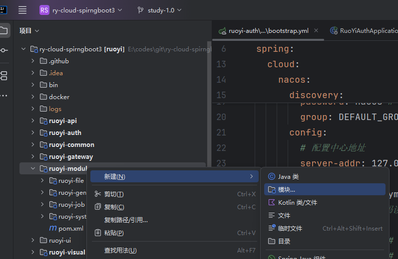
Task: Click the Java 类 class icon
Action: coord(272,176)
